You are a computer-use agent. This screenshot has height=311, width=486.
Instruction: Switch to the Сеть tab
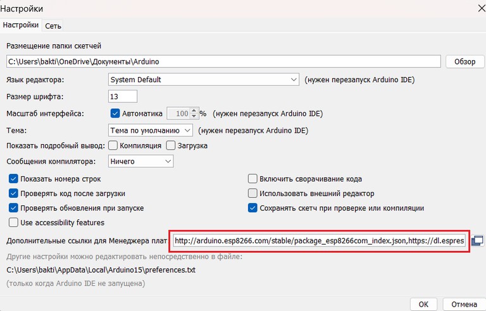(53, 25)
